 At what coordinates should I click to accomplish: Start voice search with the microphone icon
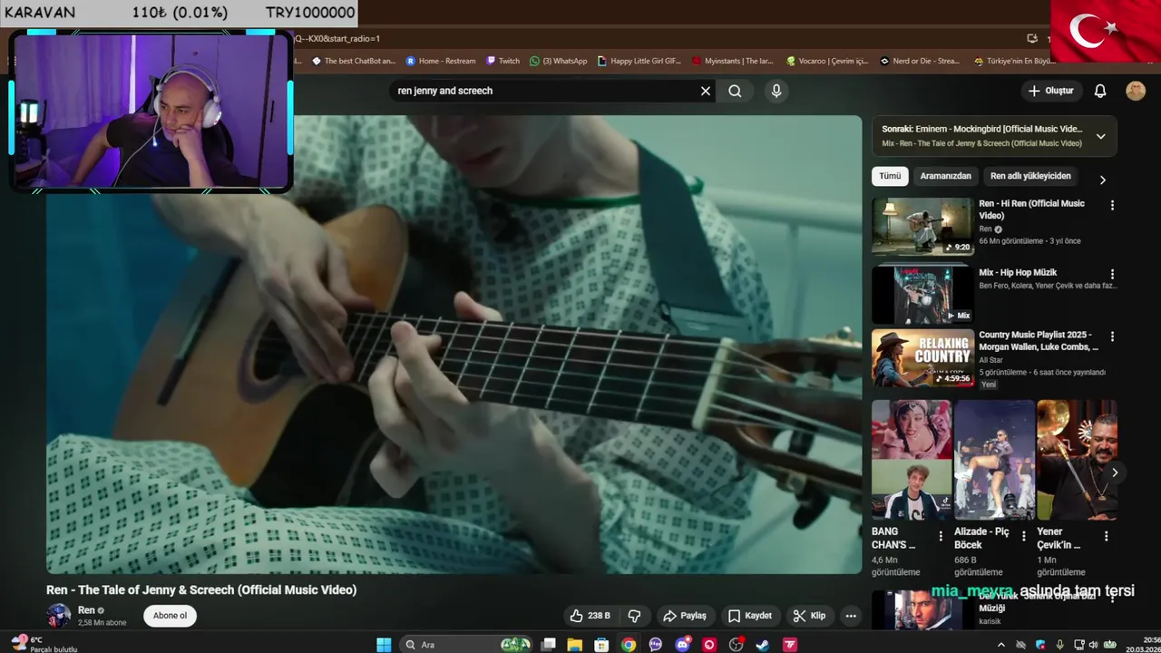(776, 91)
